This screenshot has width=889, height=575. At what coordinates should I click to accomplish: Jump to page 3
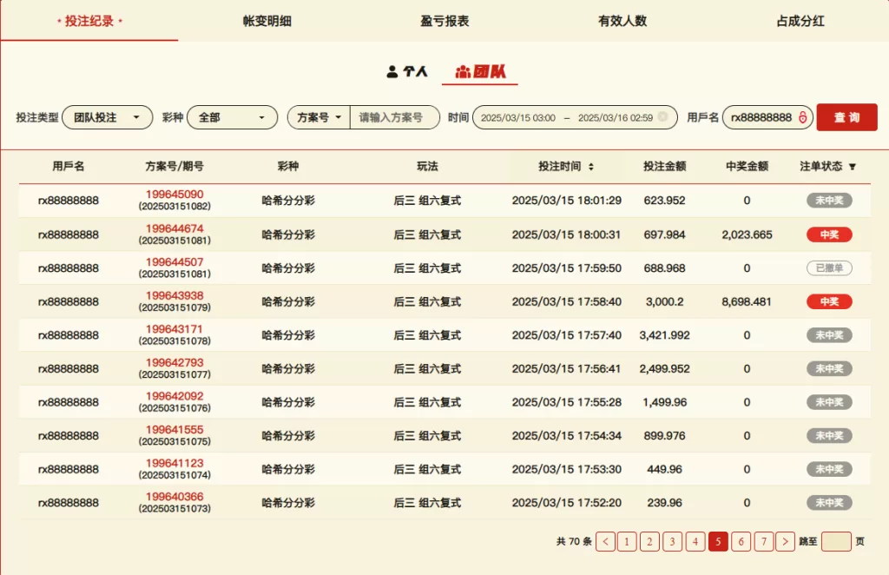click(x=673, y=541)
